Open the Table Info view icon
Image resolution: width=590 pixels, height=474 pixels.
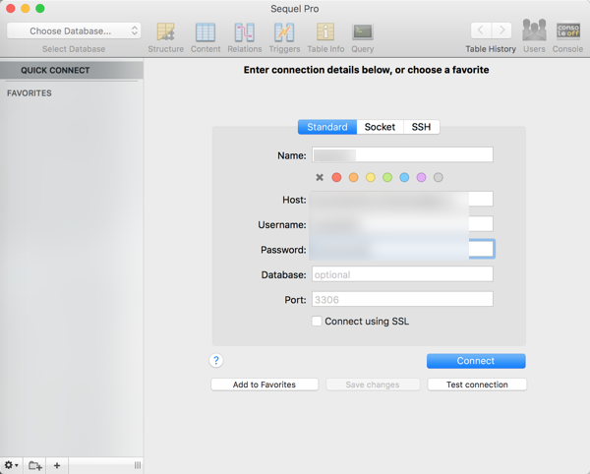pyautogui.click(x=325, y=32)
